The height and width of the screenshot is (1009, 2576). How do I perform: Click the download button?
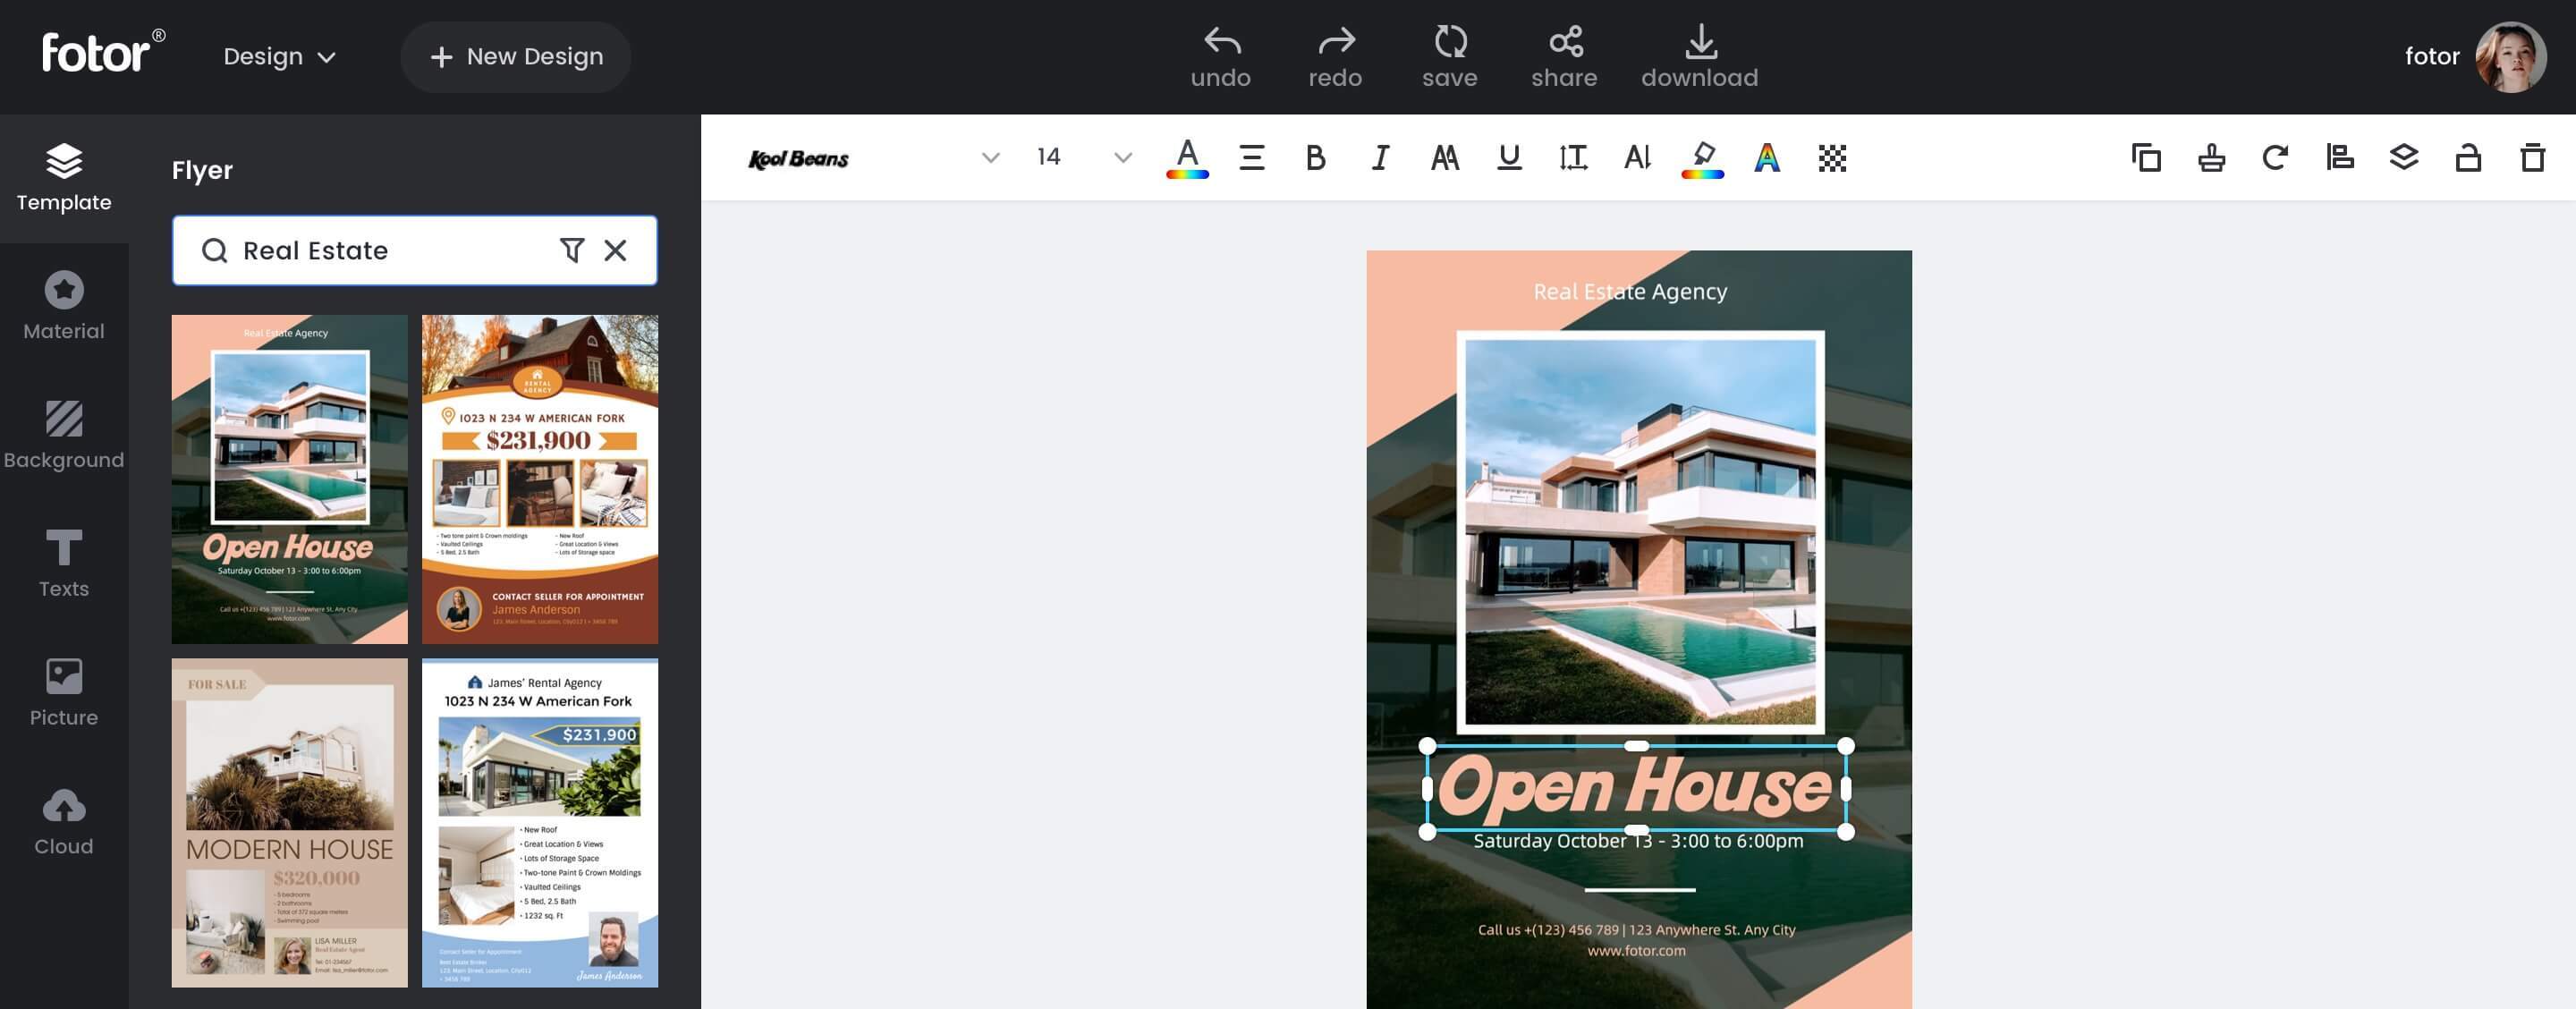[x=1699, y=55]
